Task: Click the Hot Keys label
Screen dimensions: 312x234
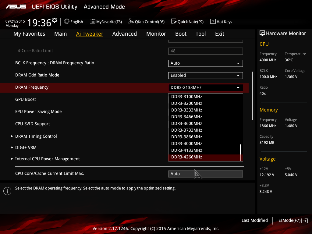Action: [224, 22]
